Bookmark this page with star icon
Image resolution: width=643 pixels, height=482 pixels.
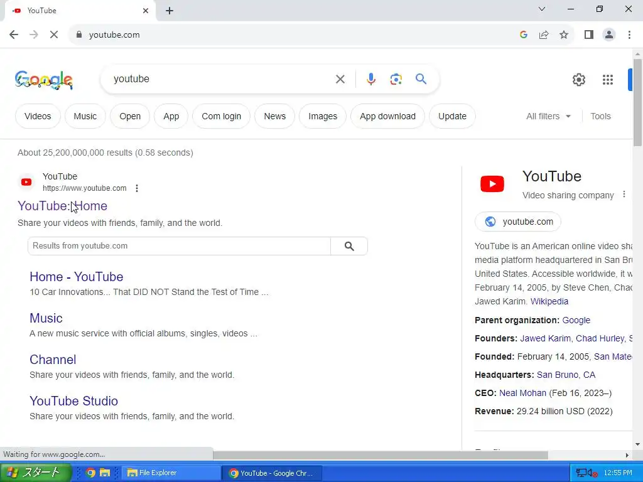coord(564,35)
